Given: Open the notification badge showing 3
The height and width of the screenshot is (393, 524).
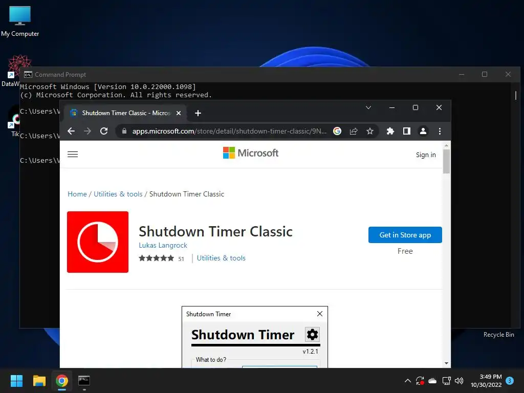Looking at the screenshot, I should pyautogui.click(x=510, y=381).
